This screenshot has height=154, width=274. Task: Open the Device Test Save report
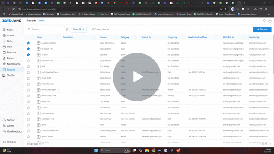pyautogui.click(x=48, y=84)
